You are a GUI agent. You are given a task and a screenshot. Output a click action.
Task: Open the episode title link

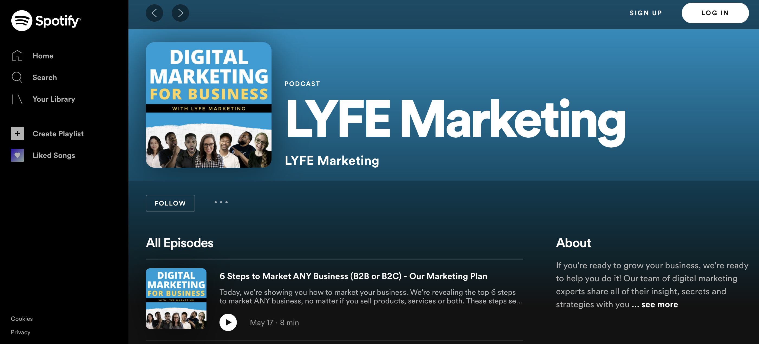click(x=353, y=276)
